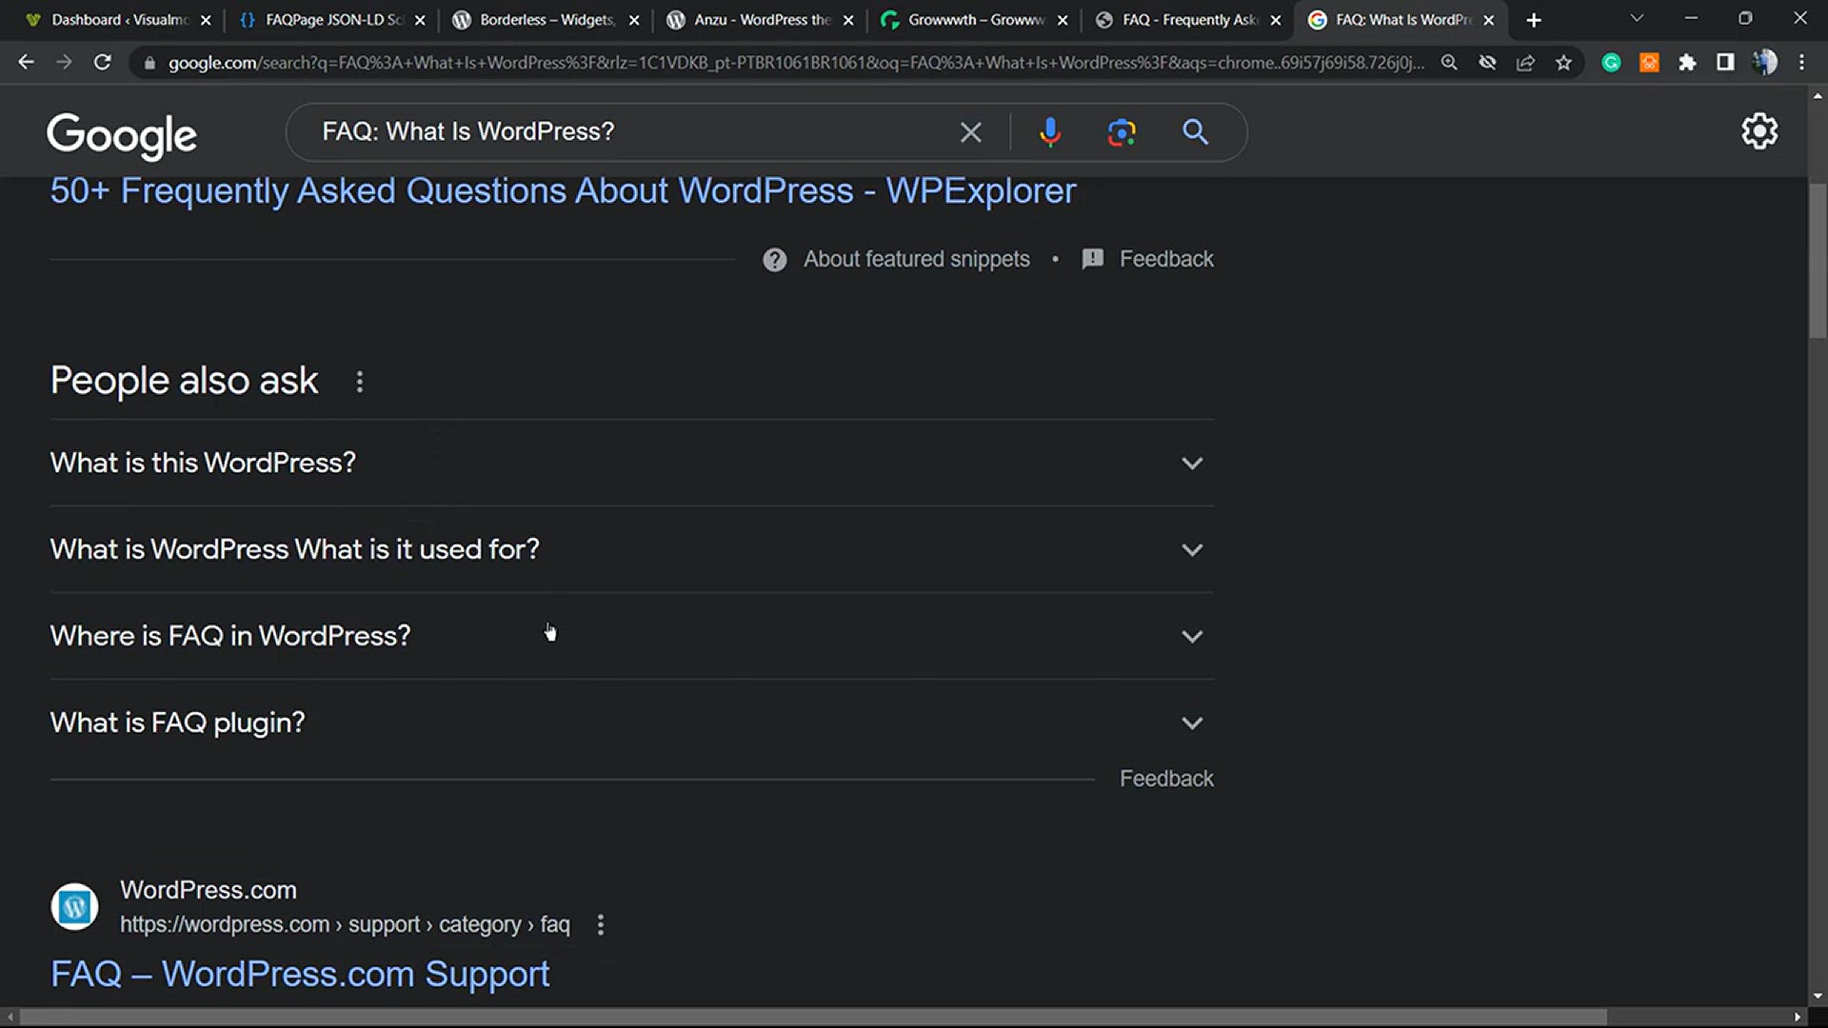Click the scroll down arrow button
Image resolution: width=1828 pixels, height=1028 pixels.
(x=1818, y=996)
